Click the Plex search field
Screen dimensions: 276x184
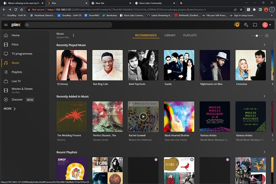(80, 25)
